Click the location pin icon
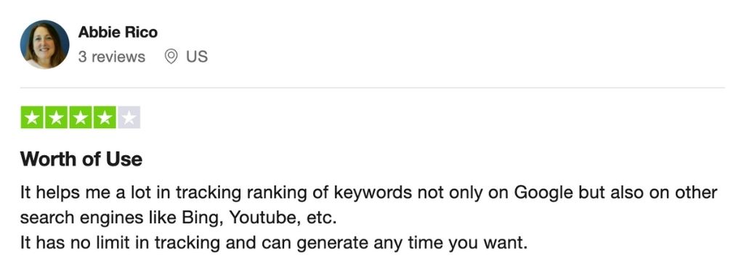This screenshot has height=261, width=744. 171,57
